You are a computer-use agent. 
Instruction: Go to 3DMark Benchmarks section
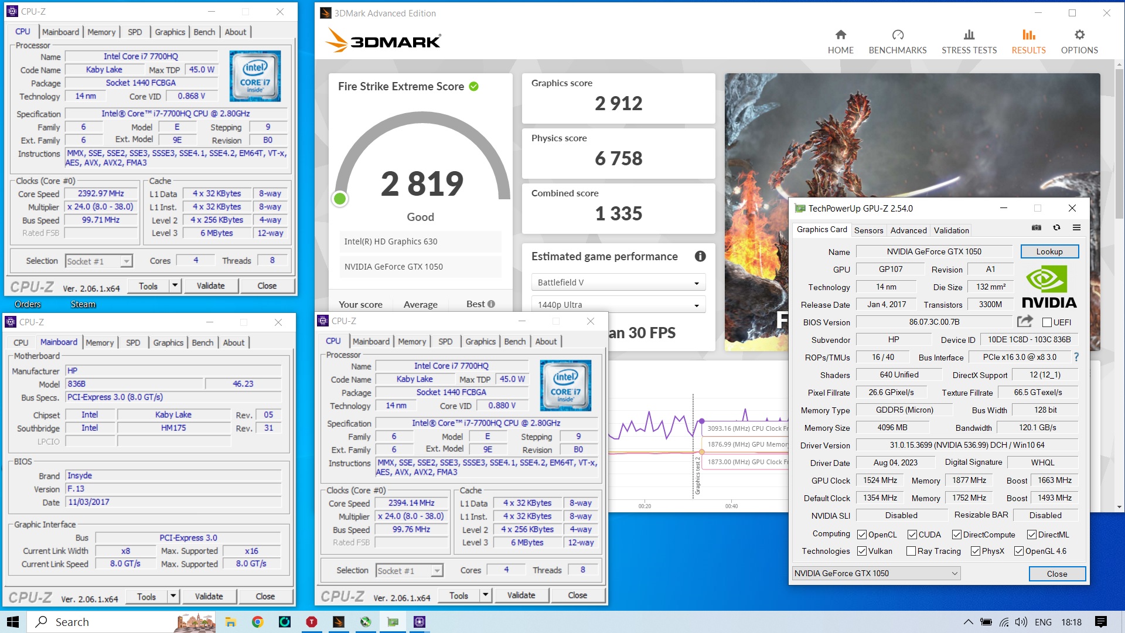click(897, 42)
